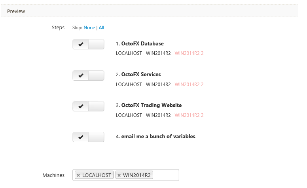Toggle the email variables step switch
Viewport: 307px width, 188px height.
click(x=88, y=137)
